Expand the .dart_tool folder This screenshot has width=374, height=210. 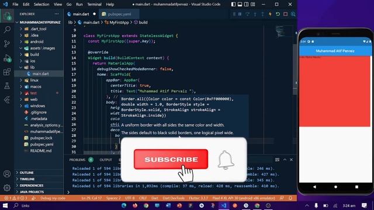39,29
